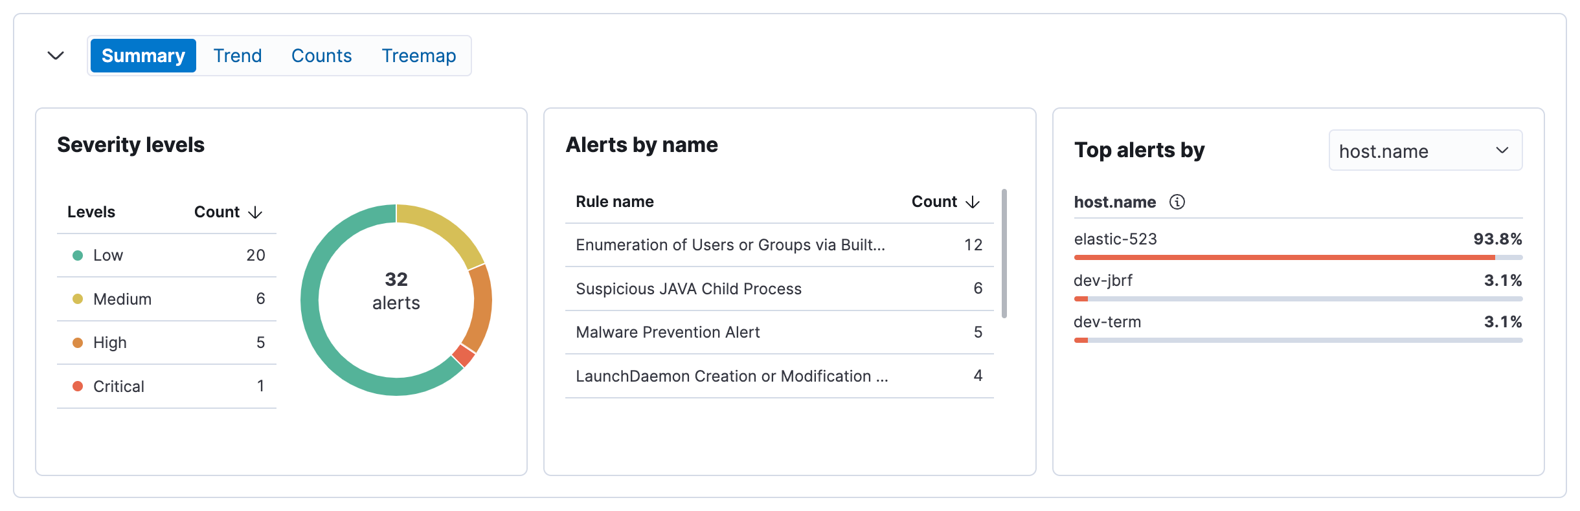1580x511 pixels.
Task: Collapse the alerts summary panel chevron
Action: 56,56
